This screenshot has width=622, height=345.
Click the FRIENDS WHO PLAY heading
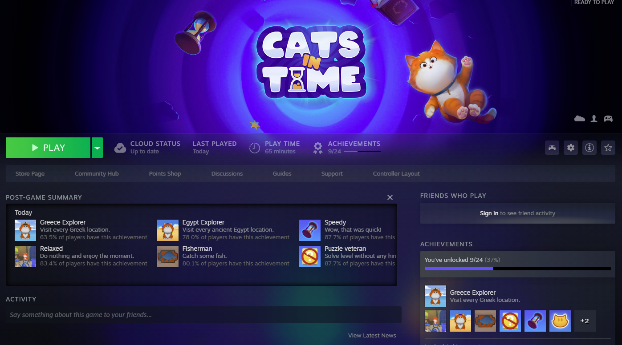tap(453, 196)
